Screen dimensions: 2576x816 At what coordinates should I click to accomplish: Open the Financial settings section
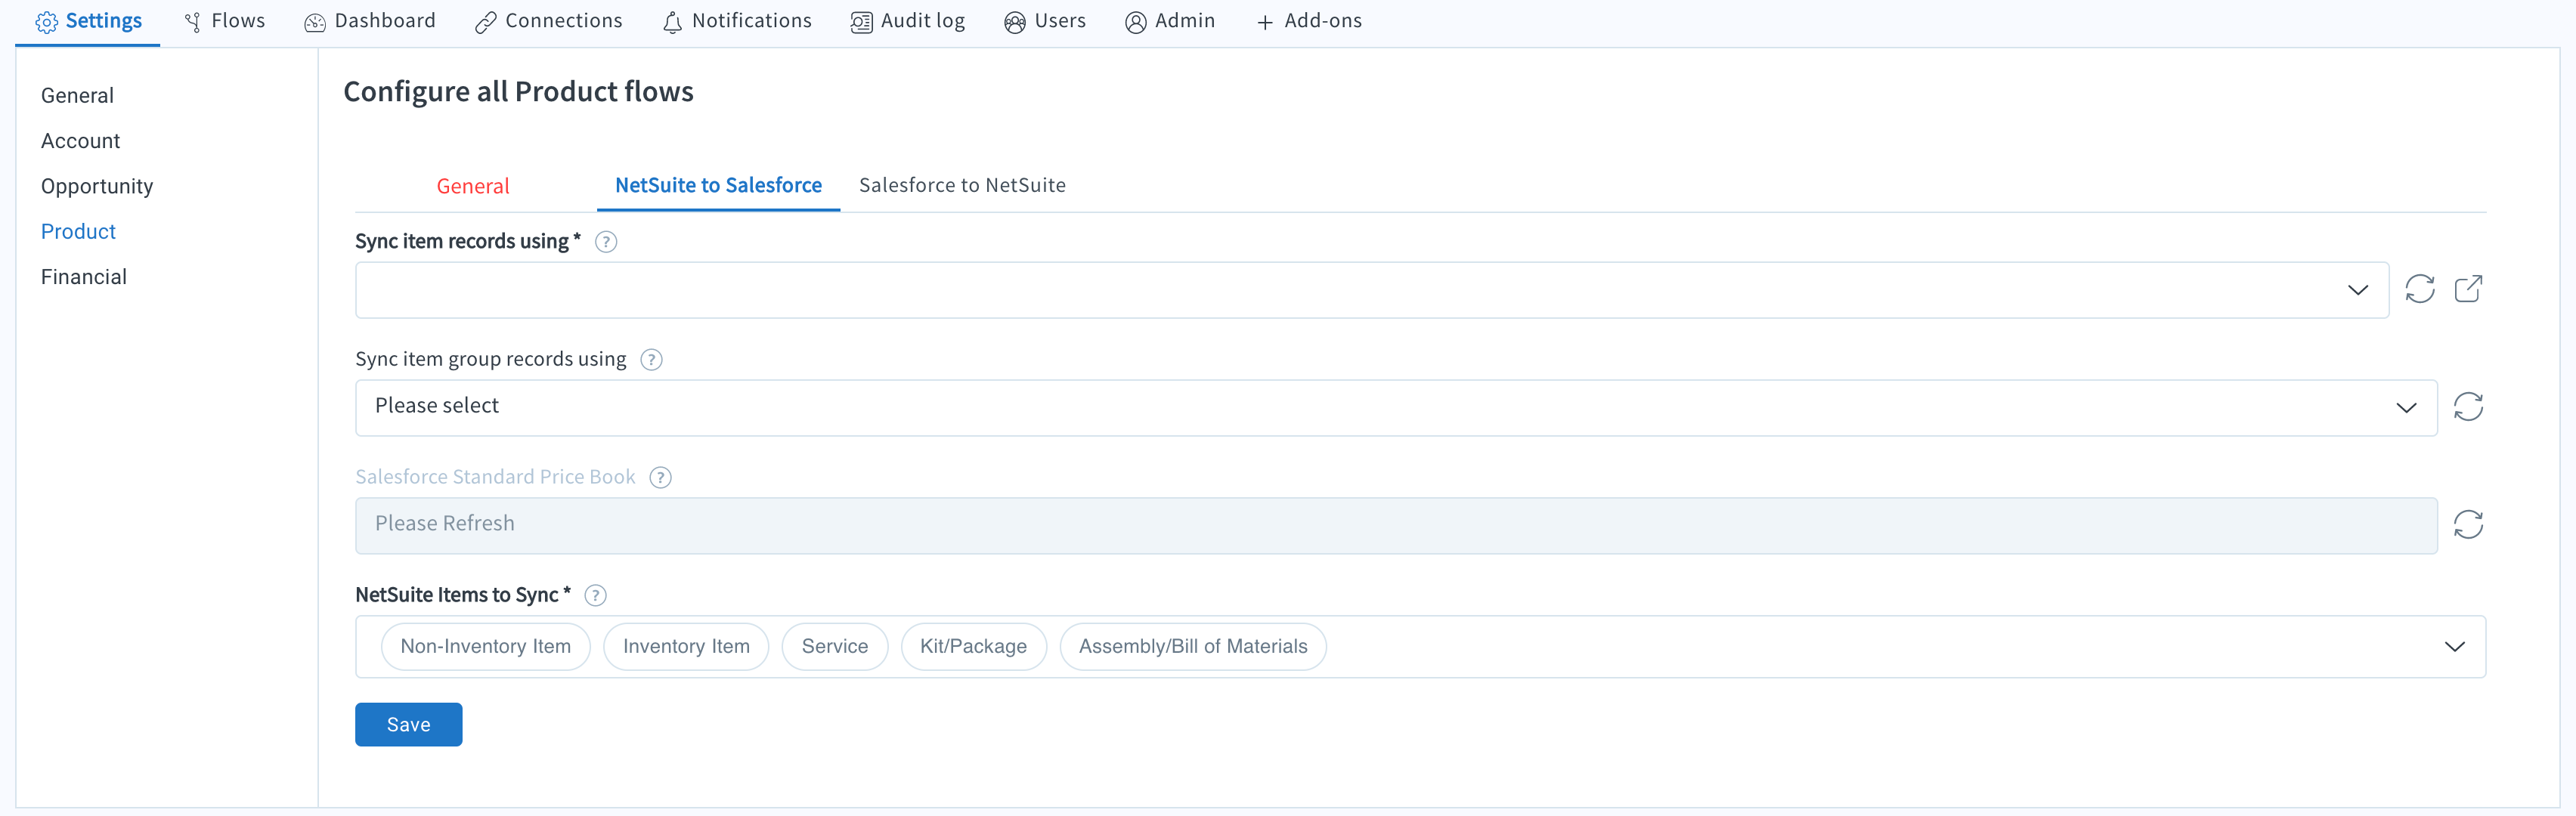point(84,277)
